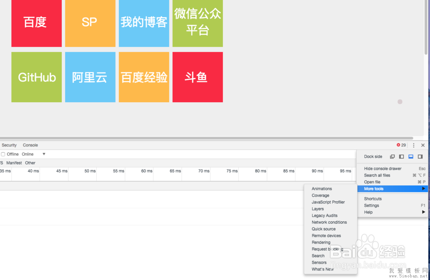The image size is (430, 280).
Task: Close DevTools with the X icon
Action: (423, 146)
